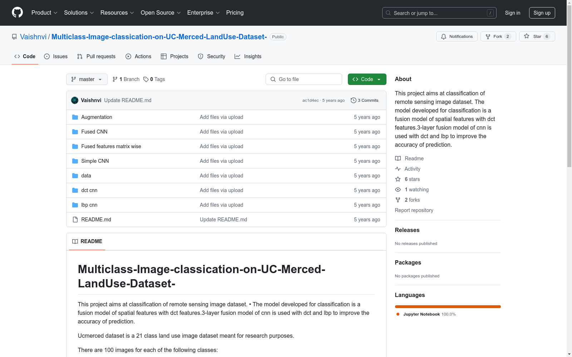Expand the Solutions navigation menu
This screenshot has height=357, width=572.
(x=79, y=13)
